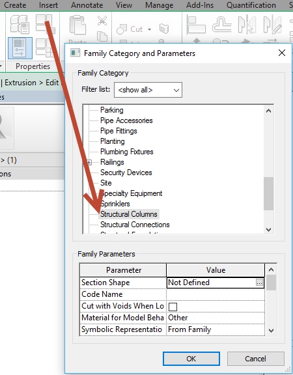The height and width of the screenshot is (375, 293).
Task: Confirm with the OK button
Action: 191,359
